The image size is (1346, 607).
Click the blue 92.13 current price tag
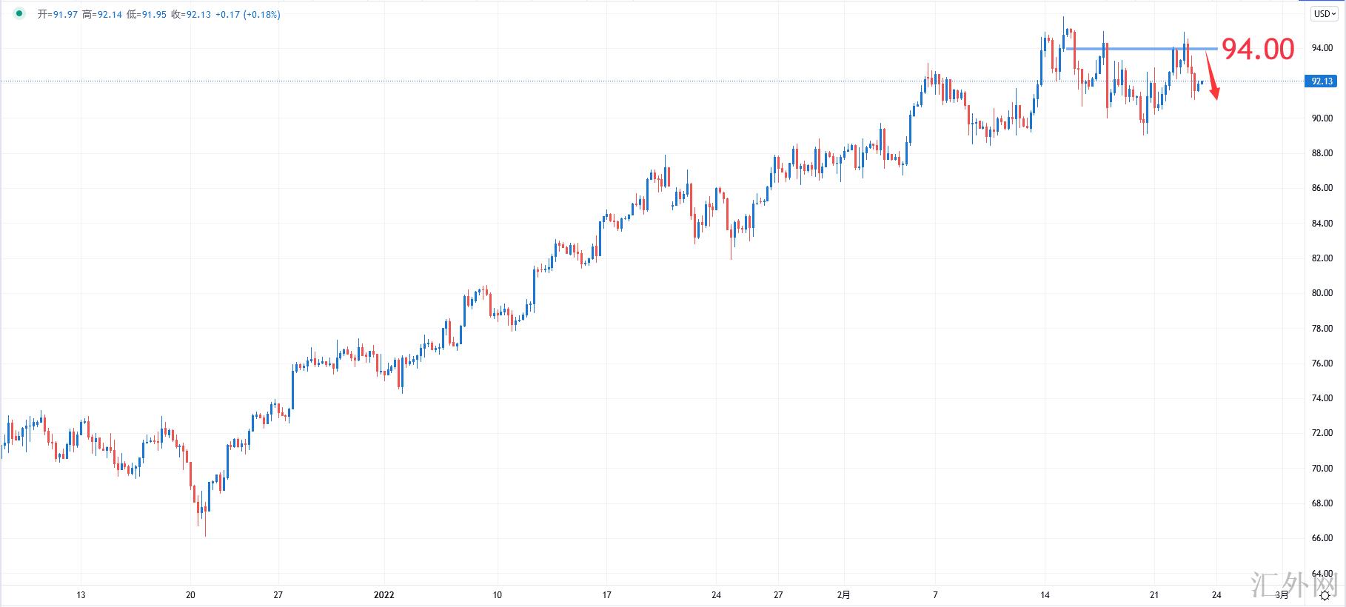tap(1322, 81)
